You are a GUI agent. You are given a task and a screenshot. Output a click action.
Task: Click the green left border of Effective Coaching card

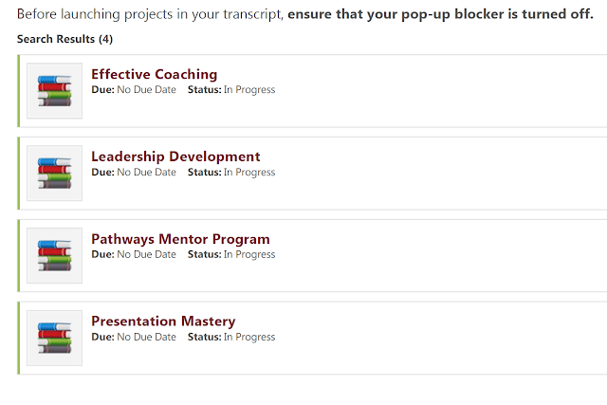(18, 91)
